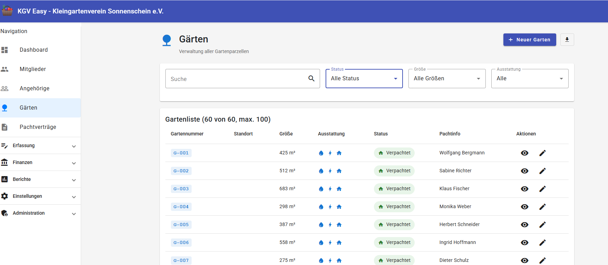Click Verpachtet status chip for G-006

pos(394,243)
